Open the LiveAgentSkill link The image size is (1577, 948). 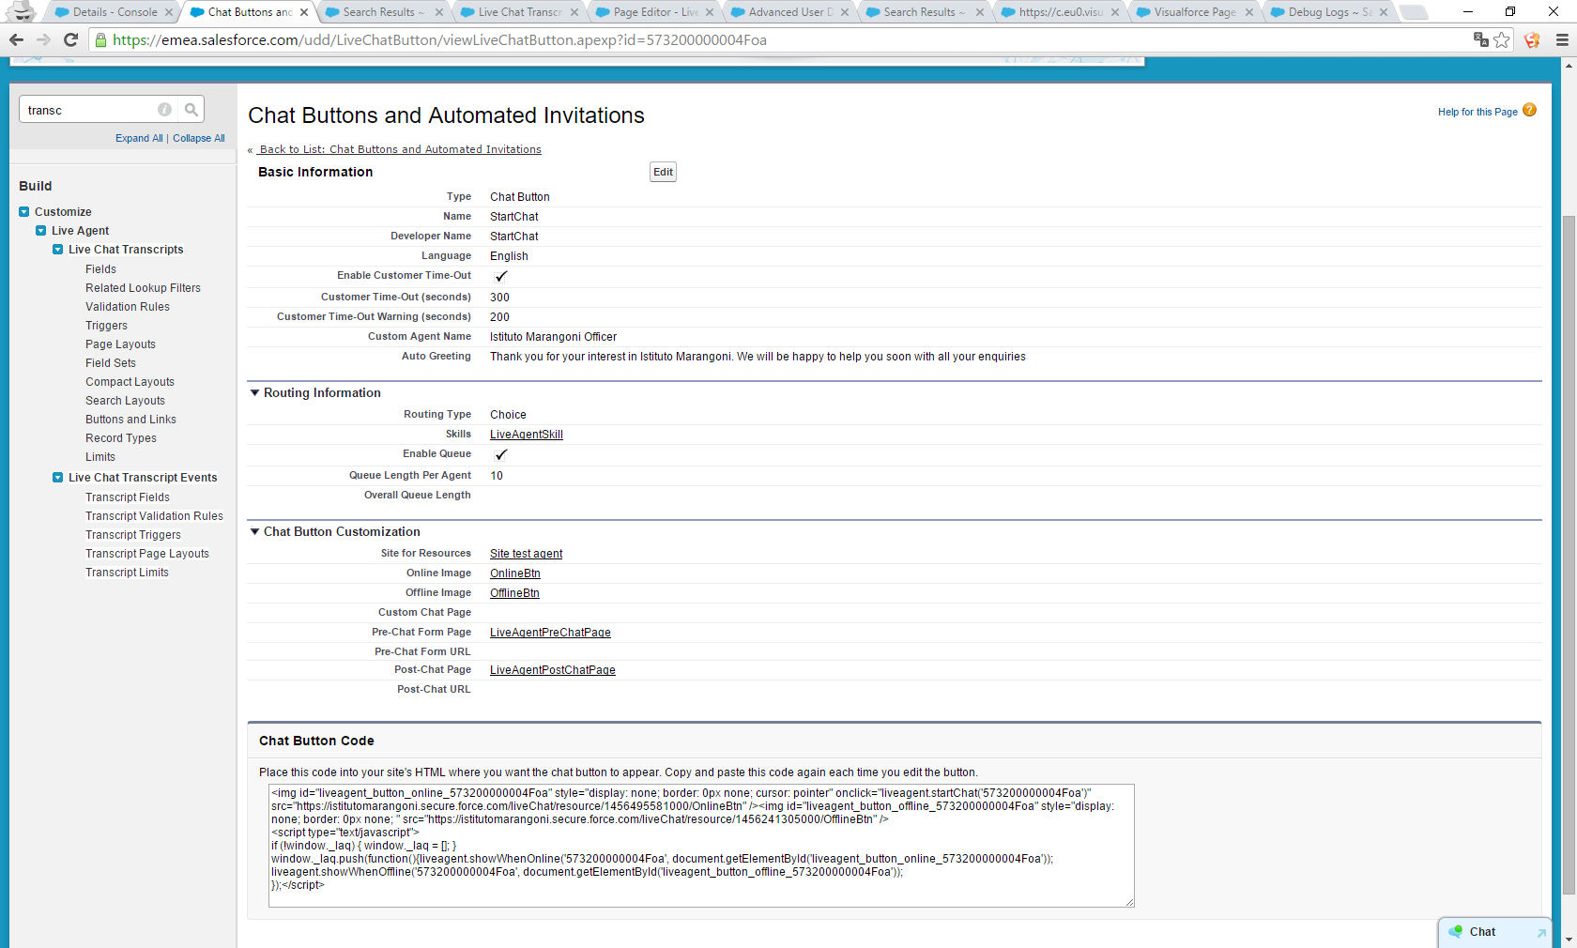point(527,435)
